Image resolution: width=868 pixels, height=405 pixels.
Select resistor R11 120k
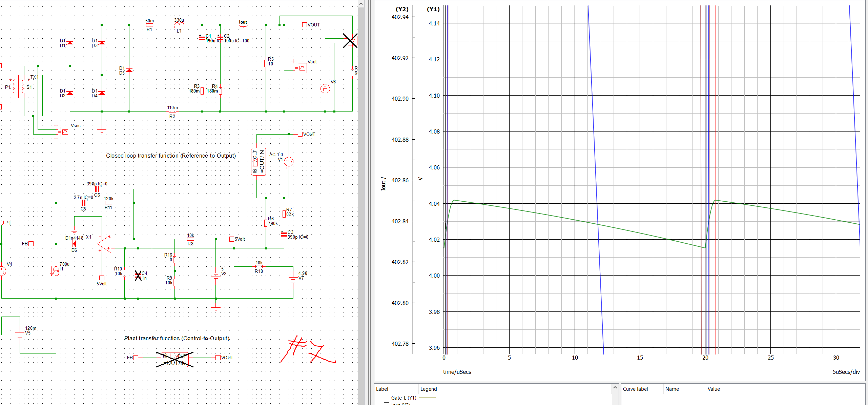click(x=108, y=203)
